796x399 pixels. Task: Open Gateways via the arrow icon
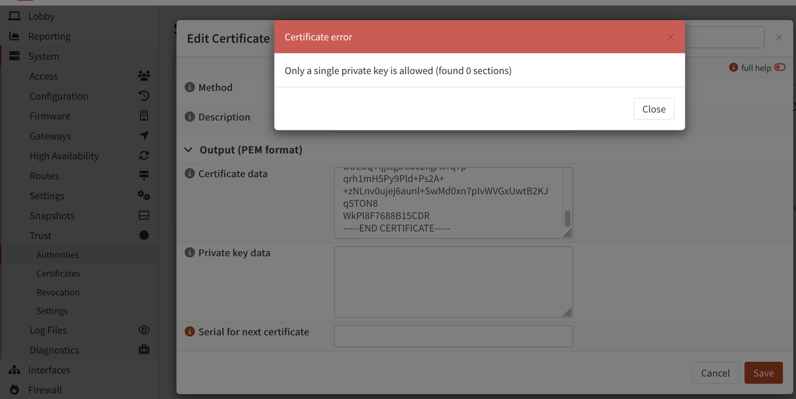144,136
